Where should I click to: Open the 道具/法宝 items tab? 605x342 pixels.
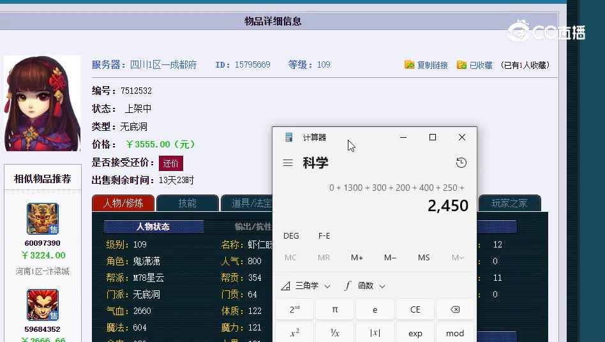tap(247, 203)
